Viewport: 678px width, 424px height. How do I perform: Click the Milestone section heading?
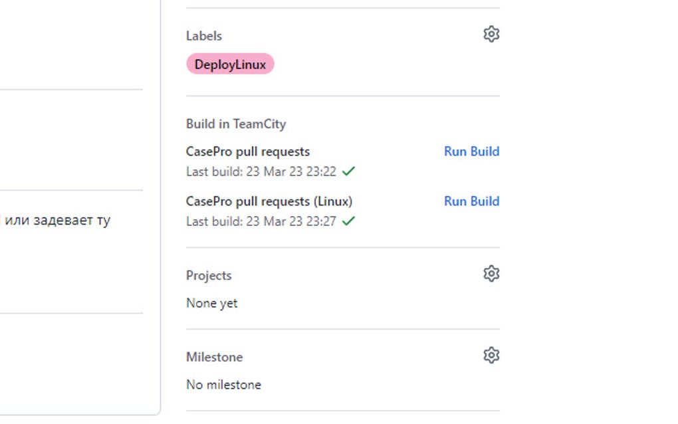214,356
